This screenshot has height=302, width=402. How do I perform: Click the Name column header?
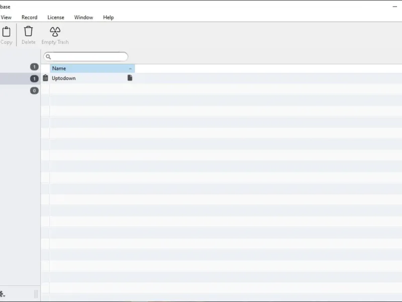pos(92,68)
